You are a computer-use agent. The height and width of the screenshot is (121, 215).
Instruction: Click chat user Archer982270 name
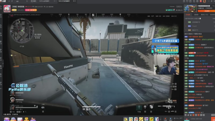(193, 108)
